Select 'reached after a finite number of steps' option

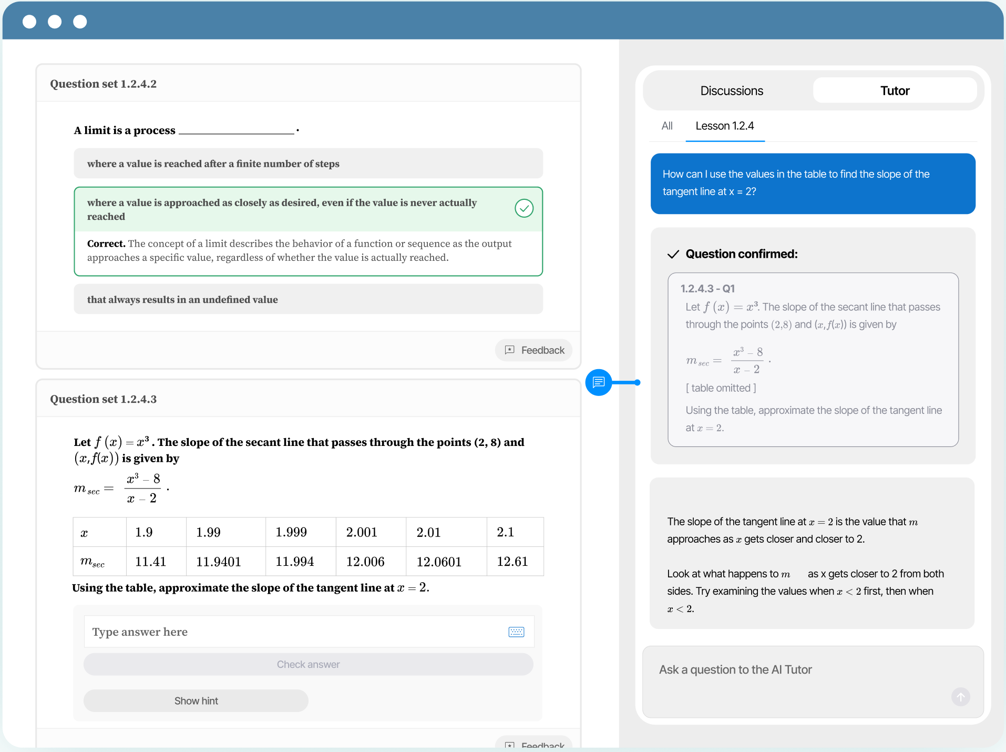[308, 164]
